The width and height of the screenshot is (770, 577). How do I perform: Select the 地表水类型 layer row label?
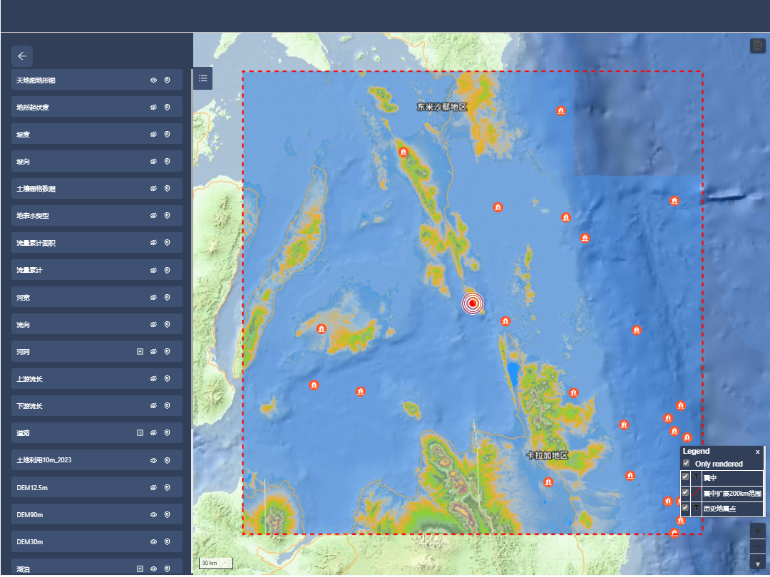32,215
